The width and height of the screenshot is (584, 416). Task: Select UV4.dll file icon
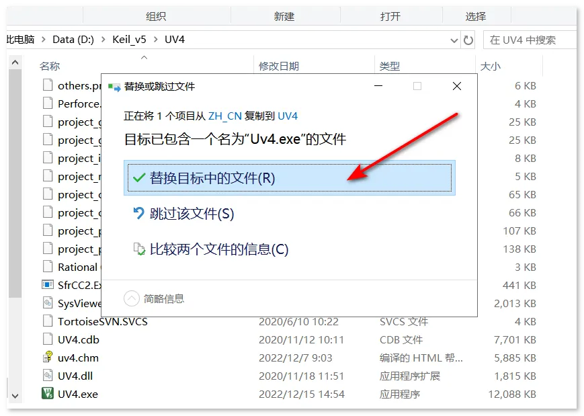click(x=48, y=376)
